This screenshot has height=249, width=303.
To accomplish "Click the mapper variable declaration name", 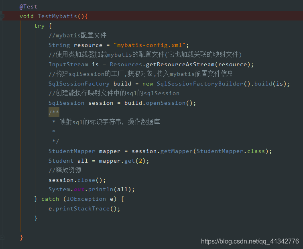I will click(x=110, y=151).
